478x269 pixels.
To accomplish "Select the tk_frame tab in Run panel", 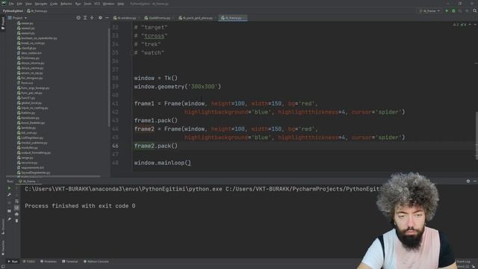I will pyautogui.click(x=28, y=181).
